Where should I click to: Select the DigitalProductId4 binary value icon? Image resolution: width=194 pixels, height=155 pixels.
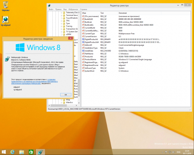pos(83,42)
